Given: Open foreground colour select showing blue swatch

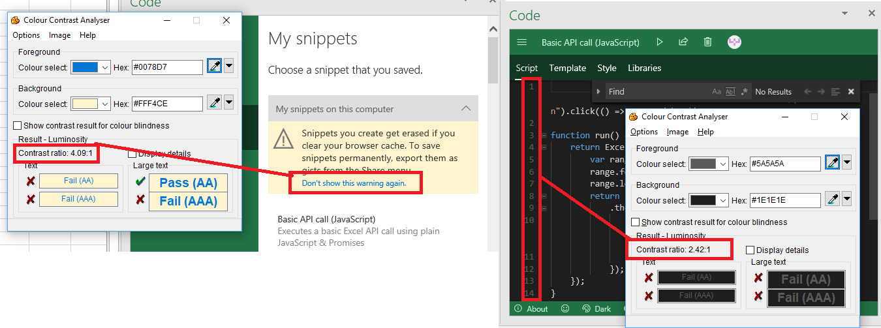Looking at the screenshot, I should (x=90, y=67).
